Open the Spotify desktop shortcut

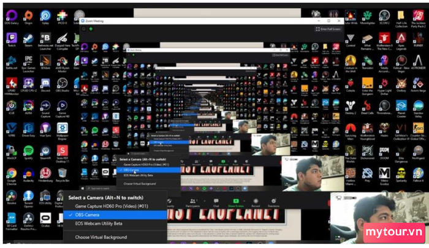coord(28,152)
